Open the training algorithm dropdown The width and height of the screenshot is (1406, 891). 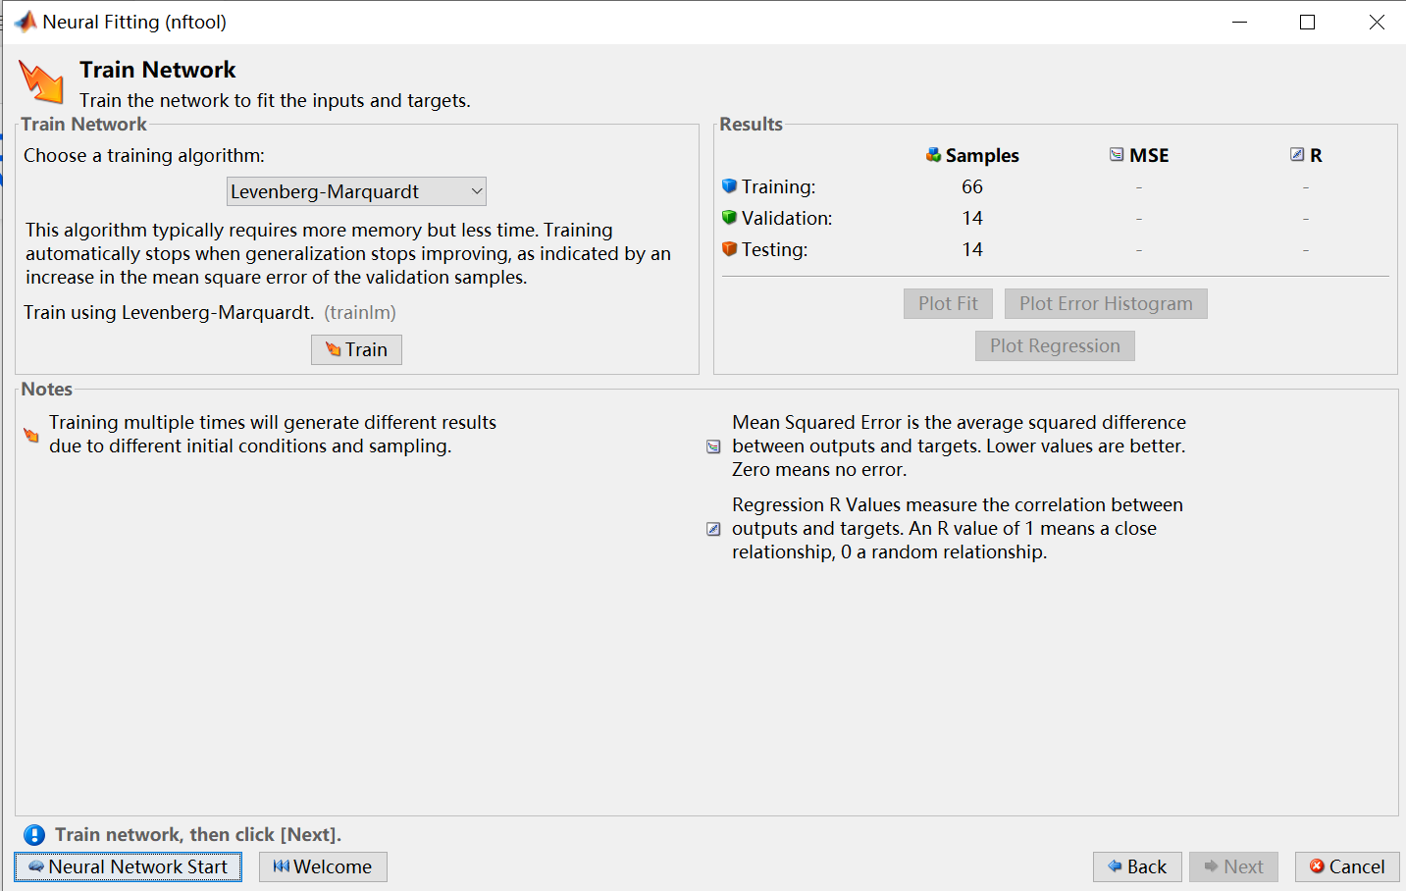pos(356,191)
